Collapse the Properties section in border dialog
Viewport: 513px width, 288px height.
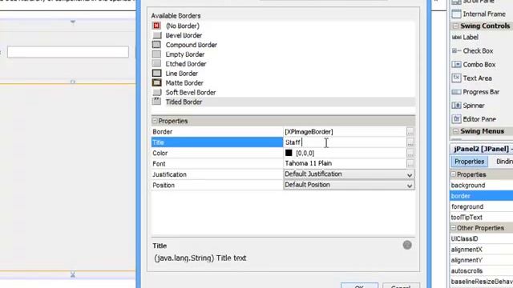[x=155, y=121]
